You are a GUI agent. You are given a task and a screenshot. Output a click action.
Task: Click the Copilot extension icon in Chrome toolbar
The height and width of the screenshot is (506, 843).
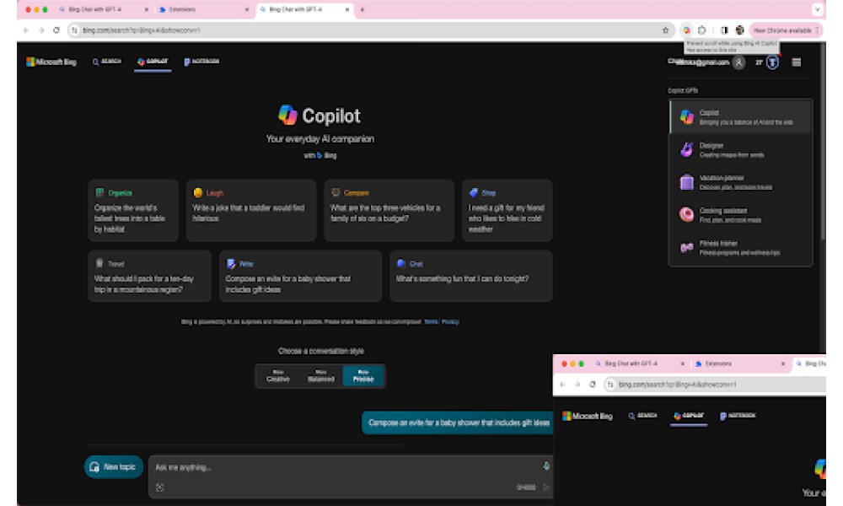coord(686,30)
